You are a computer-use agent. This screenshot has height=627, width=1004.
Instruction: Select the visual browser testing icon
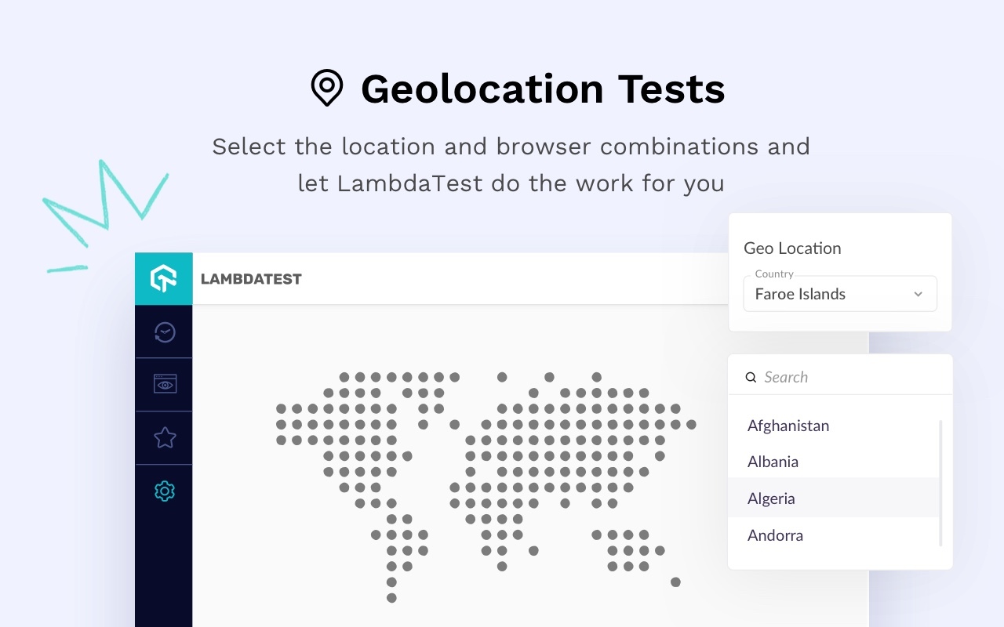(164, 384)
